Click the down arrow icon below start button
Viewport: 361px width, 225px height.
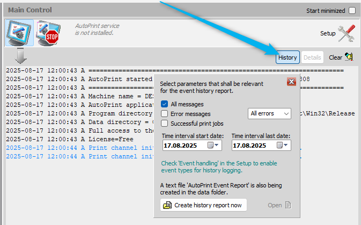(21, 56)
